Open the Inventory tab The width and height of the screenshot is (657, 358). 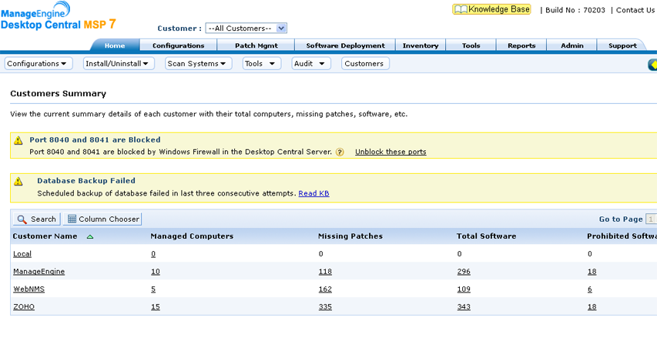pyautogui.click(x=421, y=45)
